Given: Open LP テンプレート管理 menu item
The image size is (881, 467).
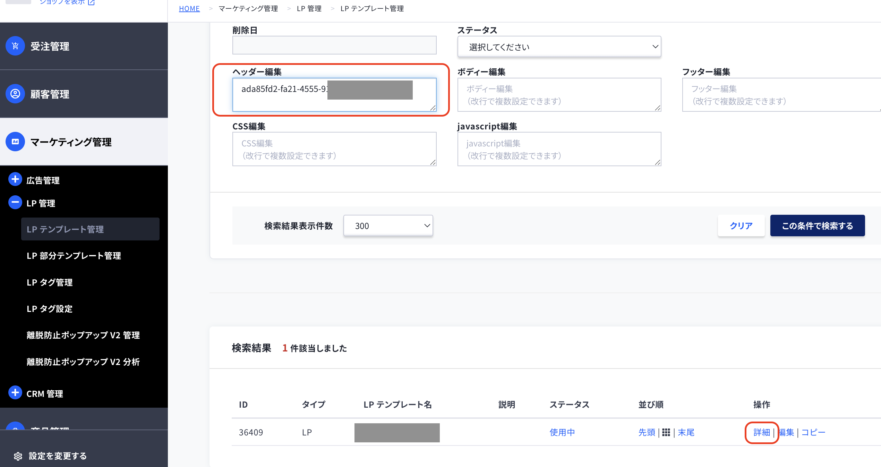Looking at the screenshot, I should click(x=90, y=229).
